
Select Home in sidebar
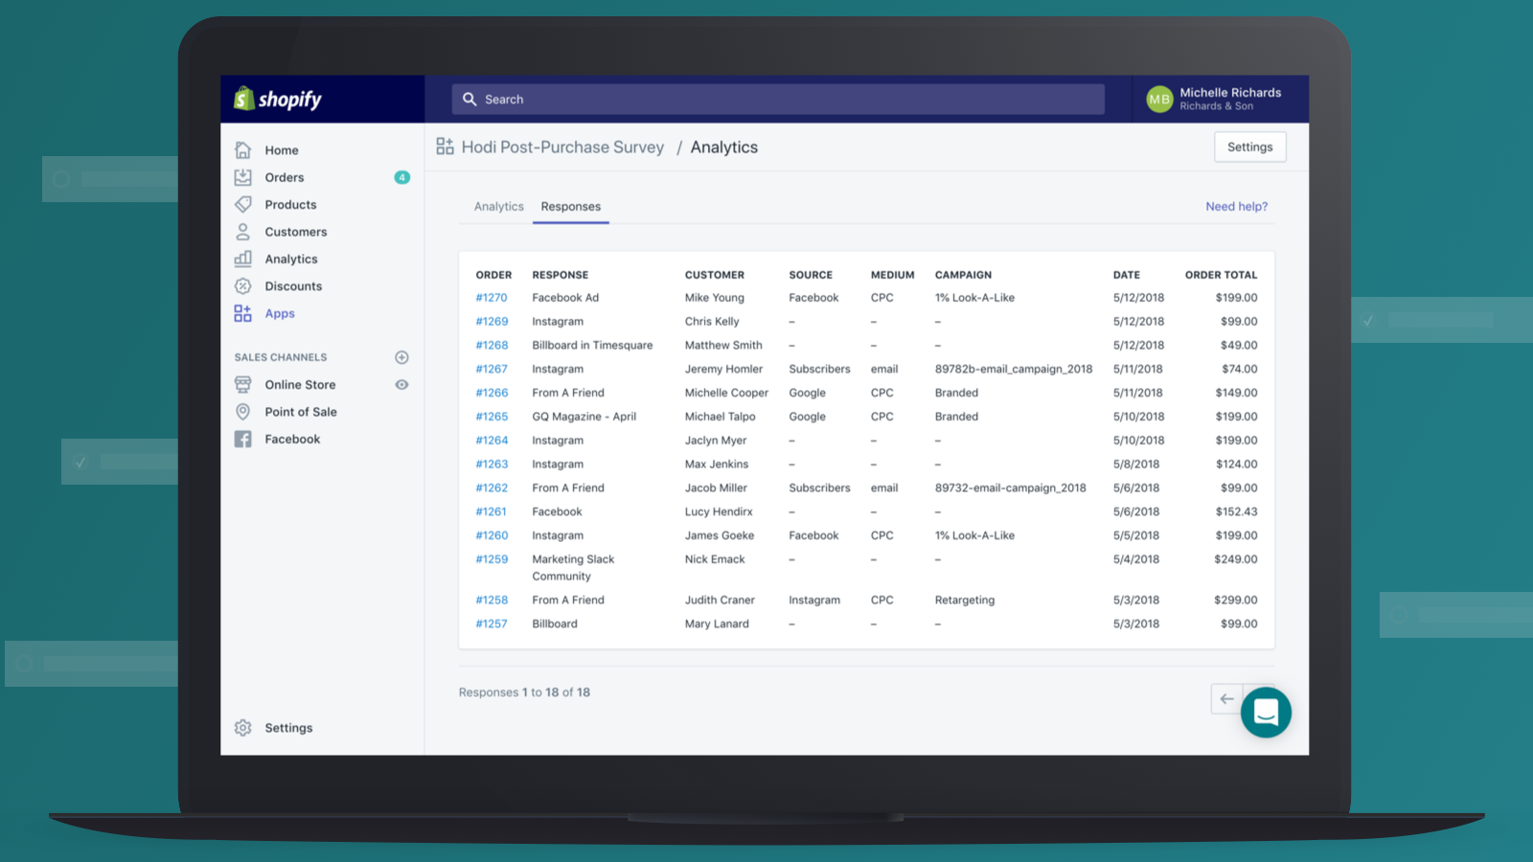(282, 150)
